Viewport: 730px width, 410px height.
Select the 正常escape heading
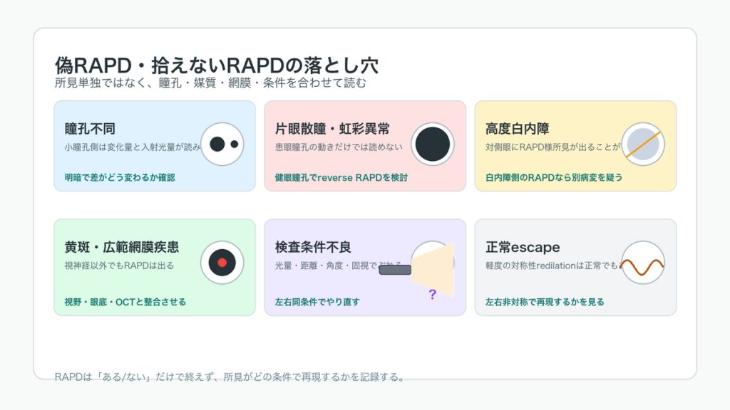coord(523,247)
